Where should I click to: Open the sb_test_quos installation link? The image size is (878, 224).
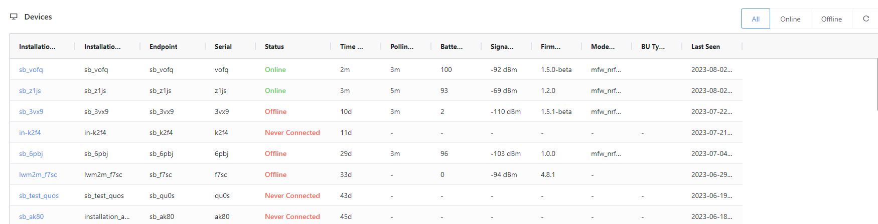[x=39, y=195]
